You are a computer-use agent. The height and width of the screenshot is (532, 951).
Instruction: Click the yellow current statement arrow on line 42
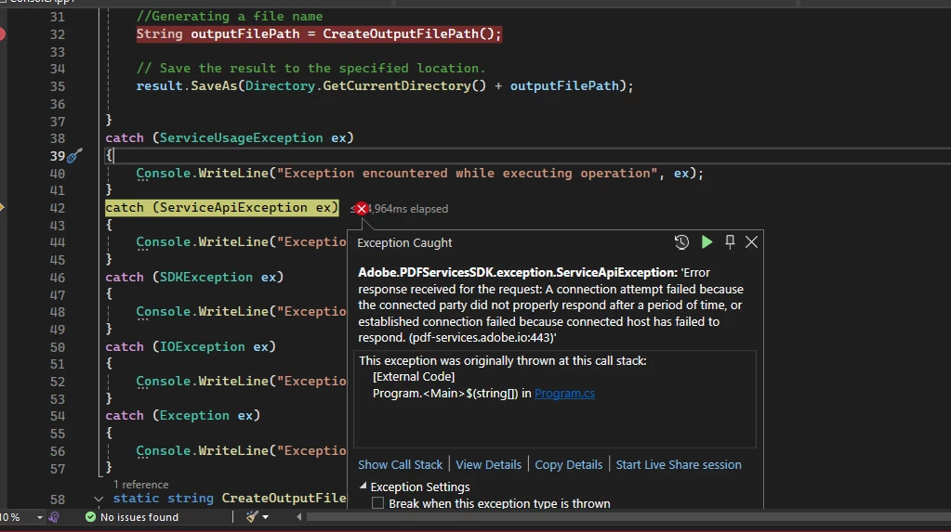[2, 208]
